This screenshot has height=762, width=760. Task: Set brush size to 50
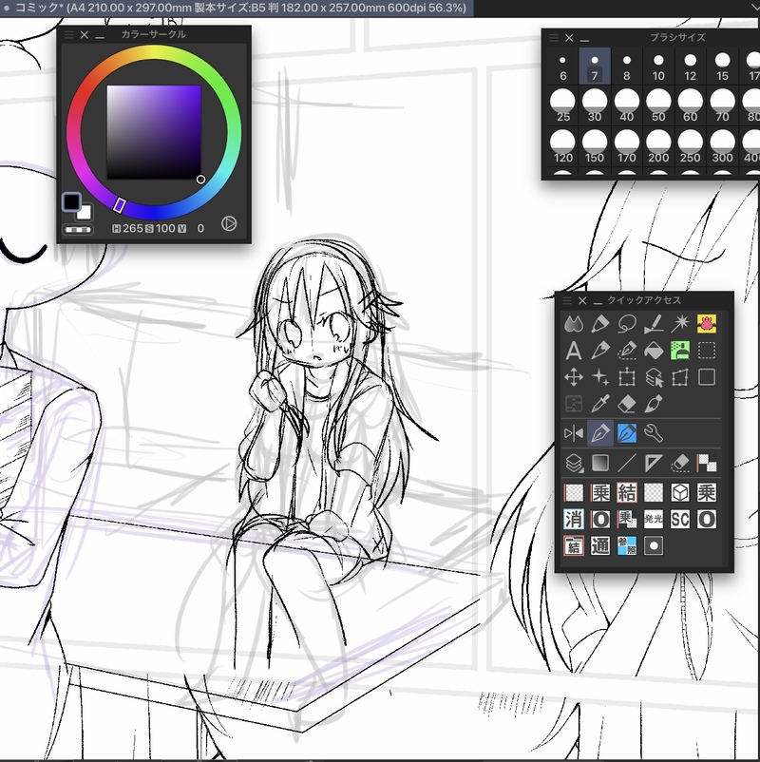(658, 106)
